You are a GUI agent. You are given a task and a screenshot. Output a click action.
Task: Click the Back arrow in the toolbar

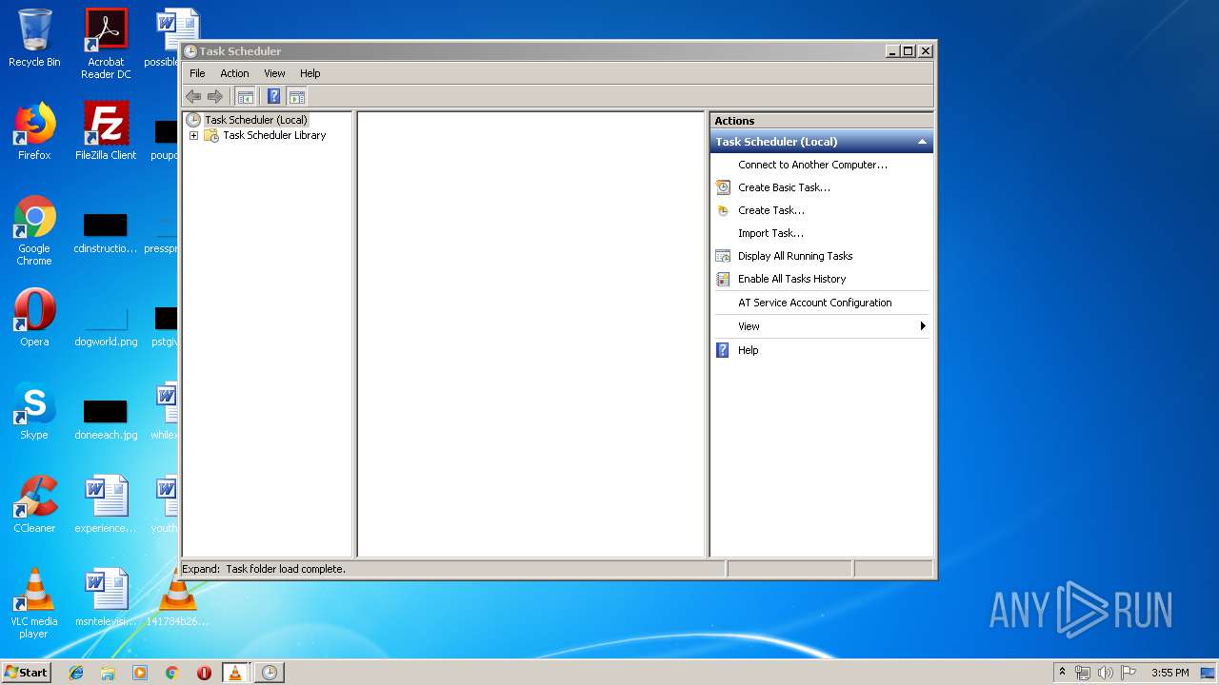coord(193,96)
